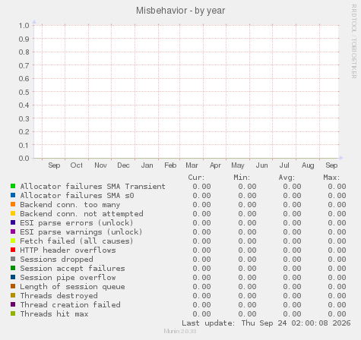Click the RRDTOOL / TOBI OETIKER watermark

click(354, 41)
